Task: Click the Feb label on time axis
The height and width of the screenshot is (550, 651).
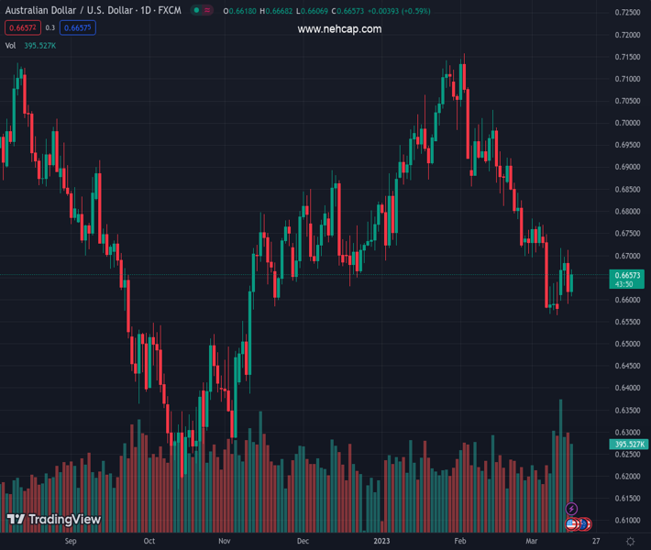Action: point(460,541)
